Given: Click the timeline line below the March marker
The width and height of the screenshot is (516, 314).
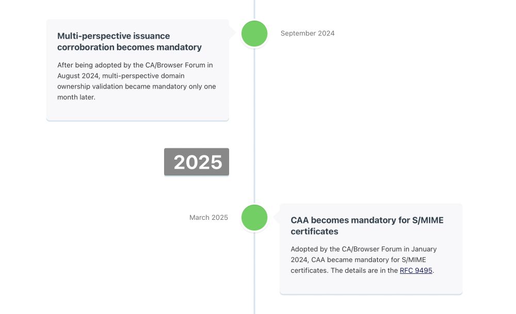Looking at the screenshot, I should [254, 273].
